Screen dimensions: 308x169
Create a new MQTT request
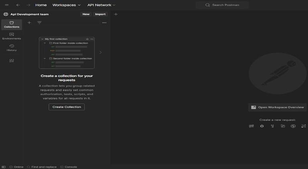tap(304, 126)
